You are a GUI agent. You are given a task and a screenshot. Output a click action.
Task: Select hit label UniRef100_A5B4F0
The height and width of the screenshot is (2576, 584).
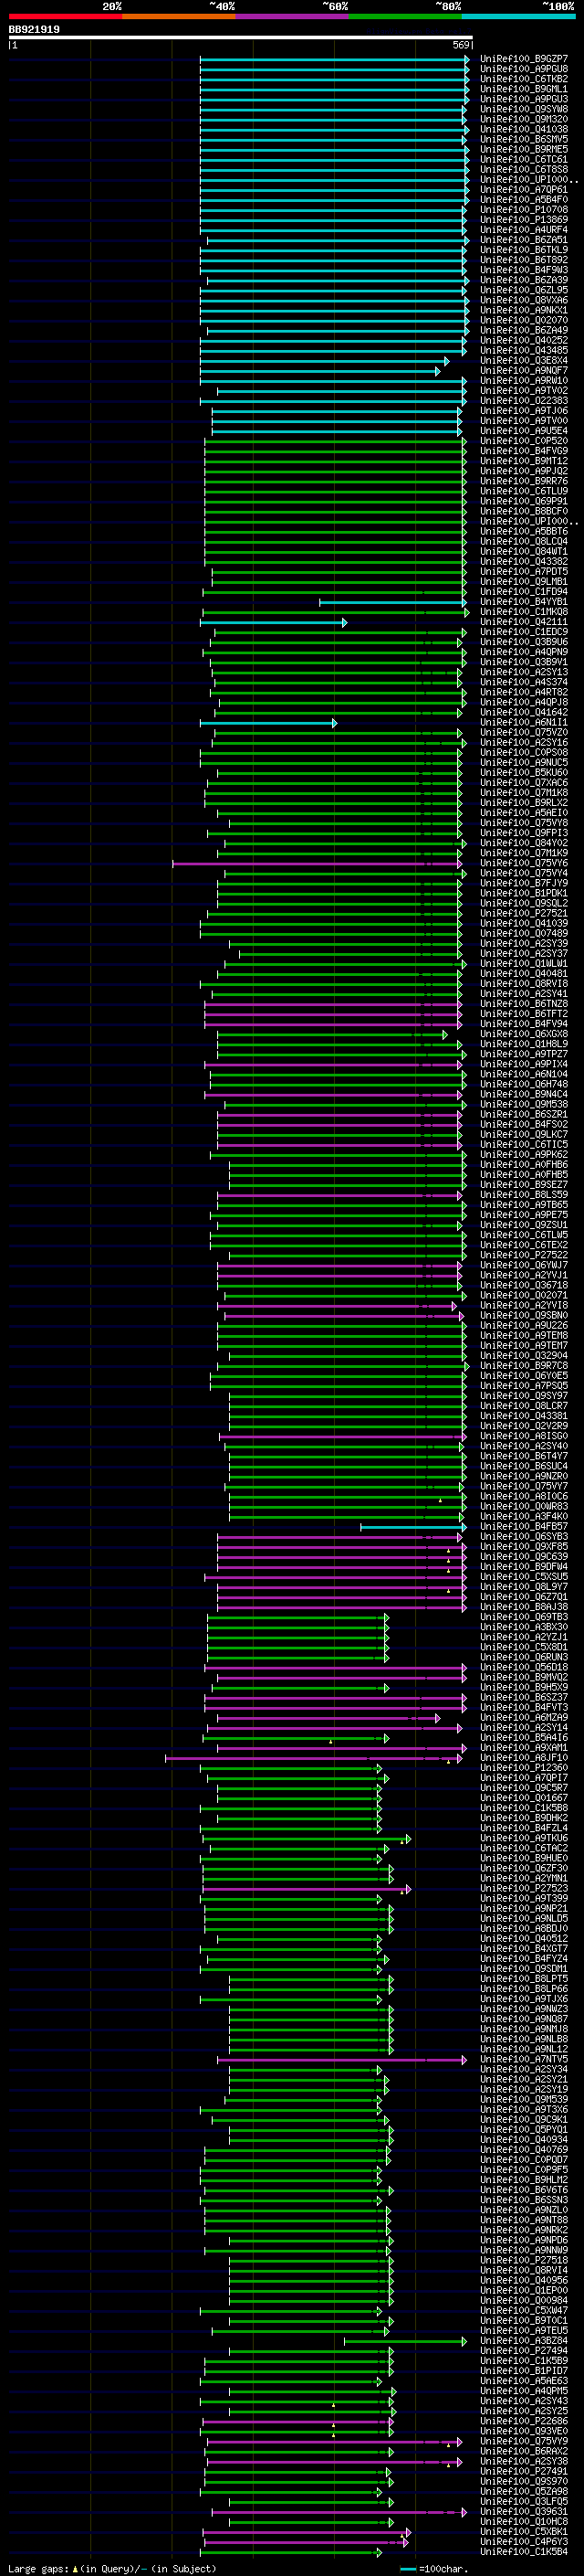pyautogui.click(x=524, y=200)
